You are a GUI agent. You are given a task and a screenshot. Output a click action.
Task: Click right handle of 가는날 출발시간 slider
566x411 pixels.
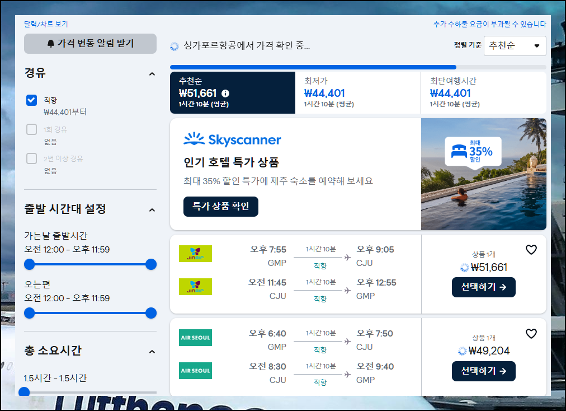tap(151, 264)
